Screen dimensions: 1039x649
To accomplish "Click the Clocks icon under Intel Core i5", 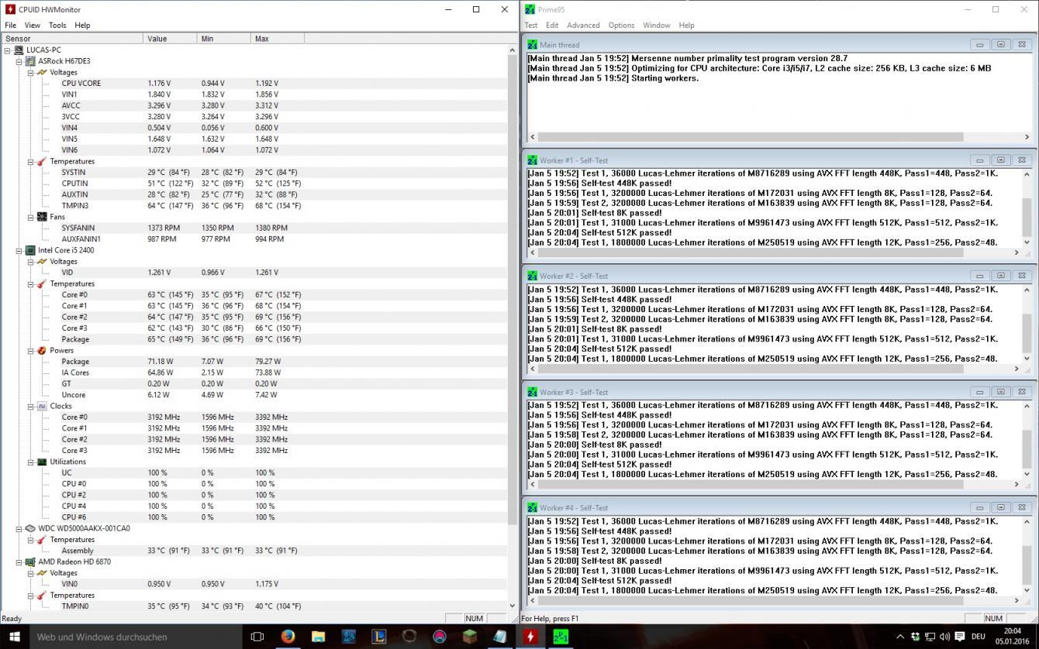I will point(42,406).
